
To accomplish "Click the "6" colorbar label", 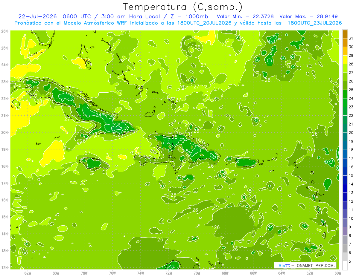I will (350, 253).
